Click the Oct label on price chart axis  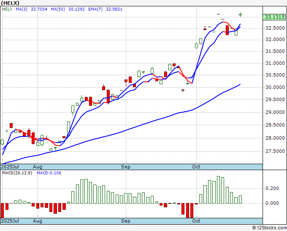(196, 167)
